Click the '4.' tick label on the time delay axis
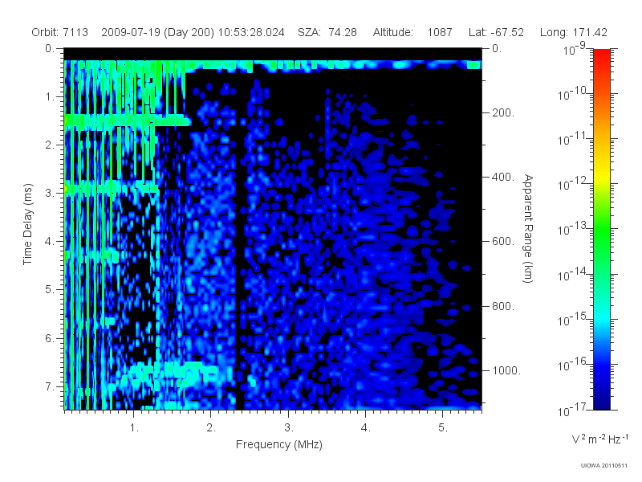 50,242
